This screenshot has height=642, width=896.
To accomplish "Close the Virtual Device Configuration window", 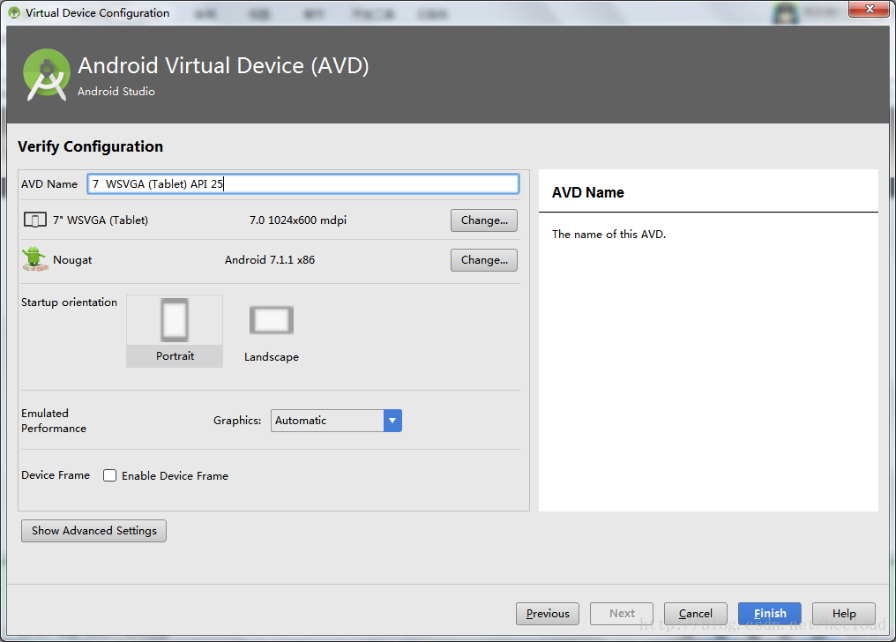I will click(870, 9).
